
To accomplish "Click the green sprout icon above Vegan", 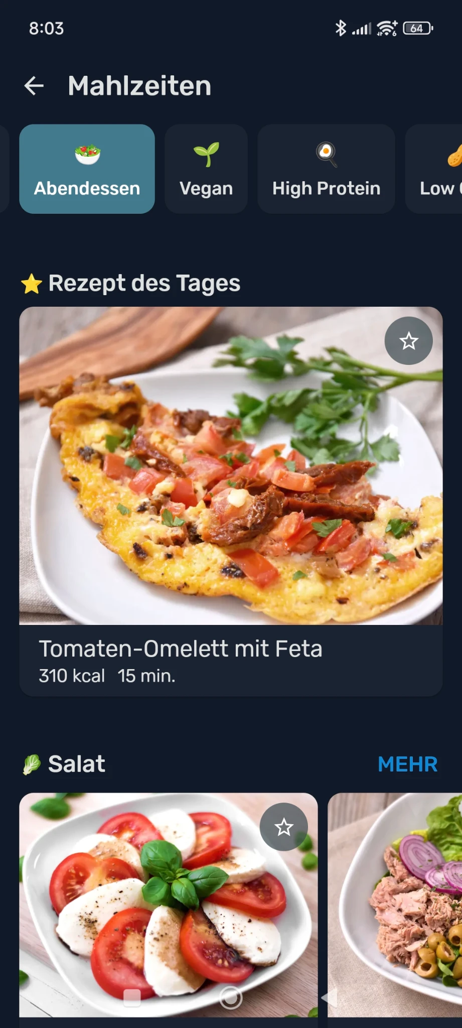I will [x=206, y=154].
